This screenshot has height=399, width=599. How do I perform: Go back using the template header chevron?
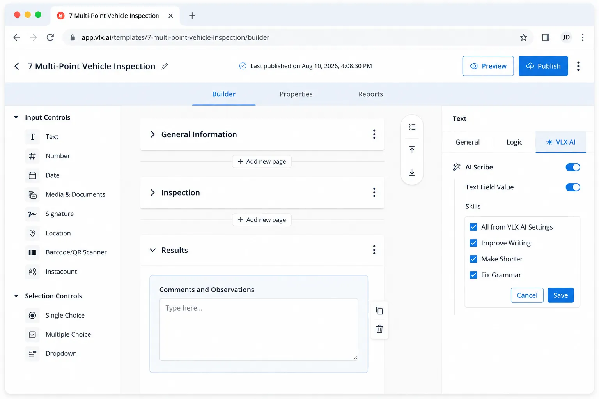click(17, 66)
